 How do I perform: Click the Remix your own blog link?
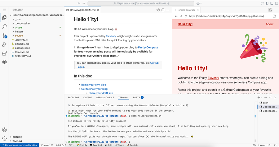(94, 85)
